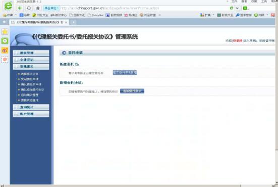Open the 游戏中心 bookmark
Screen dimensions: 278x187
click(x=59, y=15)
